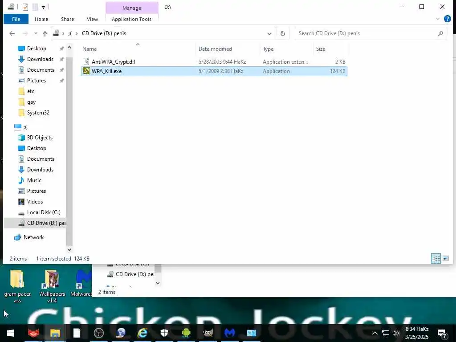Open the gram pacer ass desktop folder
This screenshot has height=342, width=456.
click(17, 286)
